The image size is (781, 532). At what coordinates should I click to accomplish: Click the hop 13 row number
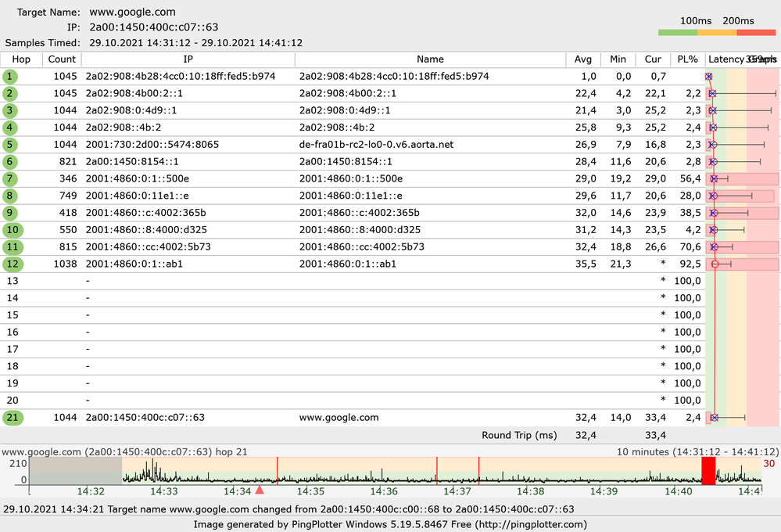[13, 281]
